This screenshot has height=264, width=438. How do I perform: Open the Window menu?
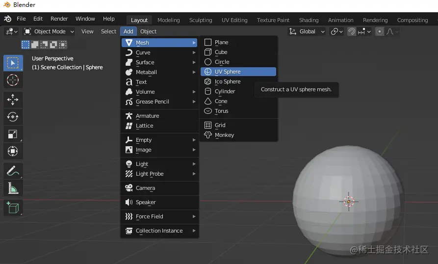[x=85, y=19]
